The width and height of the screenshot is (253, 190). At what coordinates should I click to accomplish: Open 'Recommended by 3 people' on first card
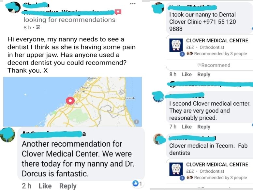(x=220, y=53)
